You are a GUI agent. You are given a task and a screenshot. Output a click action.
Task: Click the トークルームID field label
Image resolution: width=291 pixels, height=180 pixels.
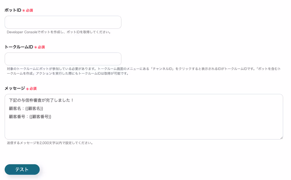(19, 47)
